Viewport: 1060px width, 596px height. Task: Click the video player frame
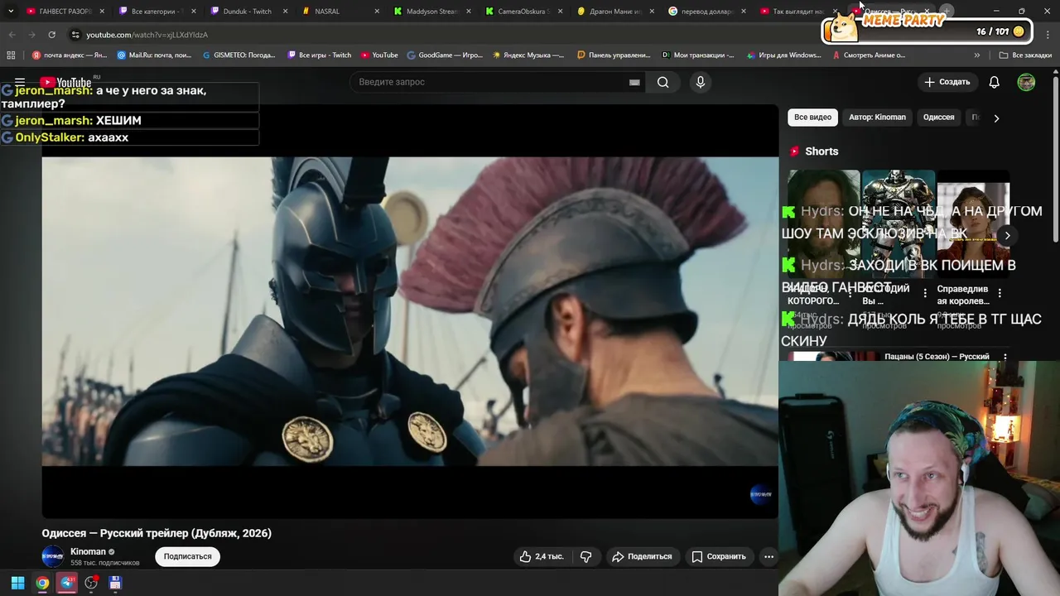[x=410, y=311]
